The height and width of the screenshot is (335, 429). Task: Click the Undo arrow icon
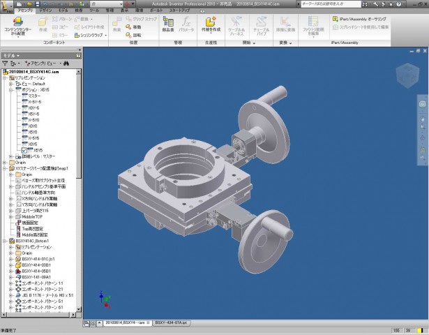click(45, 4)
